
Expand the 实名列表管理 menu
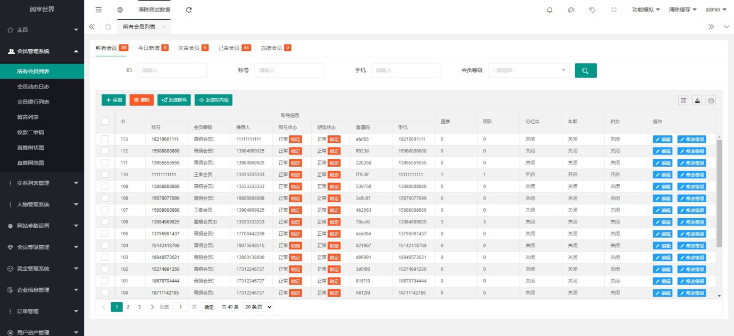(42, 183)
